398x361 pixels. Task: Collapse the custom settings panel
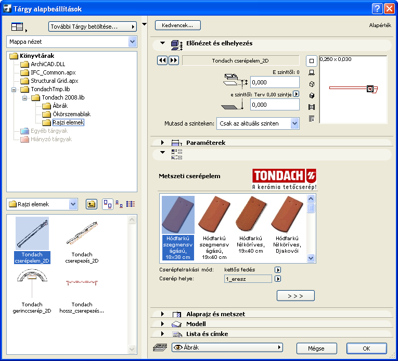point(162,152)
